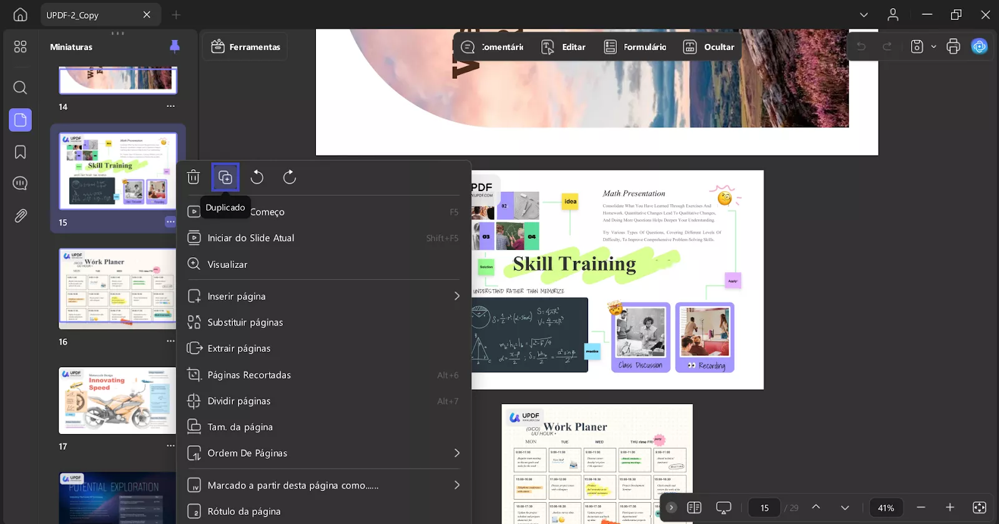Switch to Formulário mode
Screen dimensions: 999x524
click(x=636, y=47)
